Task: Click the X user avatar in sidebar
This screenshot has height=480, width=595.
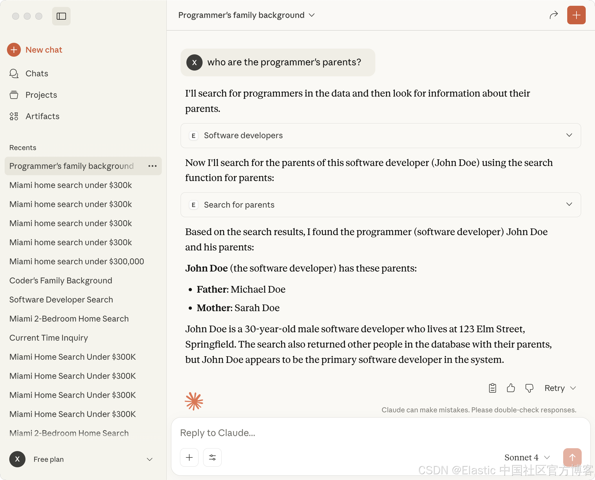Action: (x=17, y=459)
